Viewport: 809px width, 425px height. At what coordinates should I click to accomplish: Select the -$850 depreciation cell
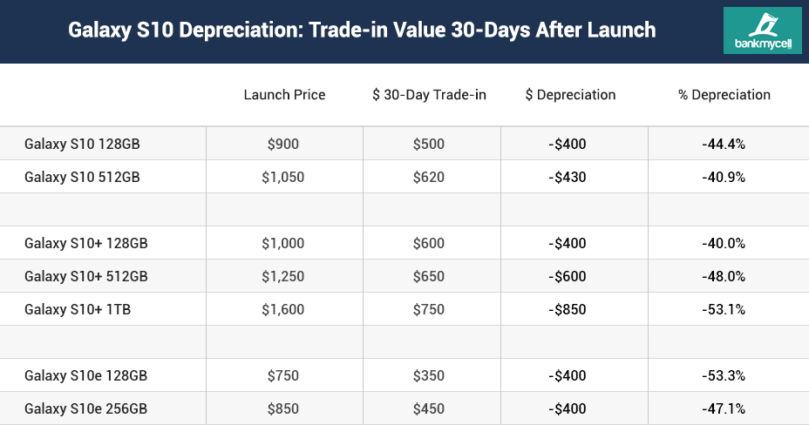(568, 309)
